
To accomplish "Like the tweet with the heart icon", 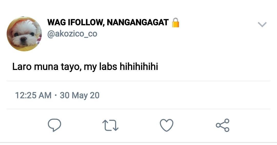I will click(x=167, y=125).
